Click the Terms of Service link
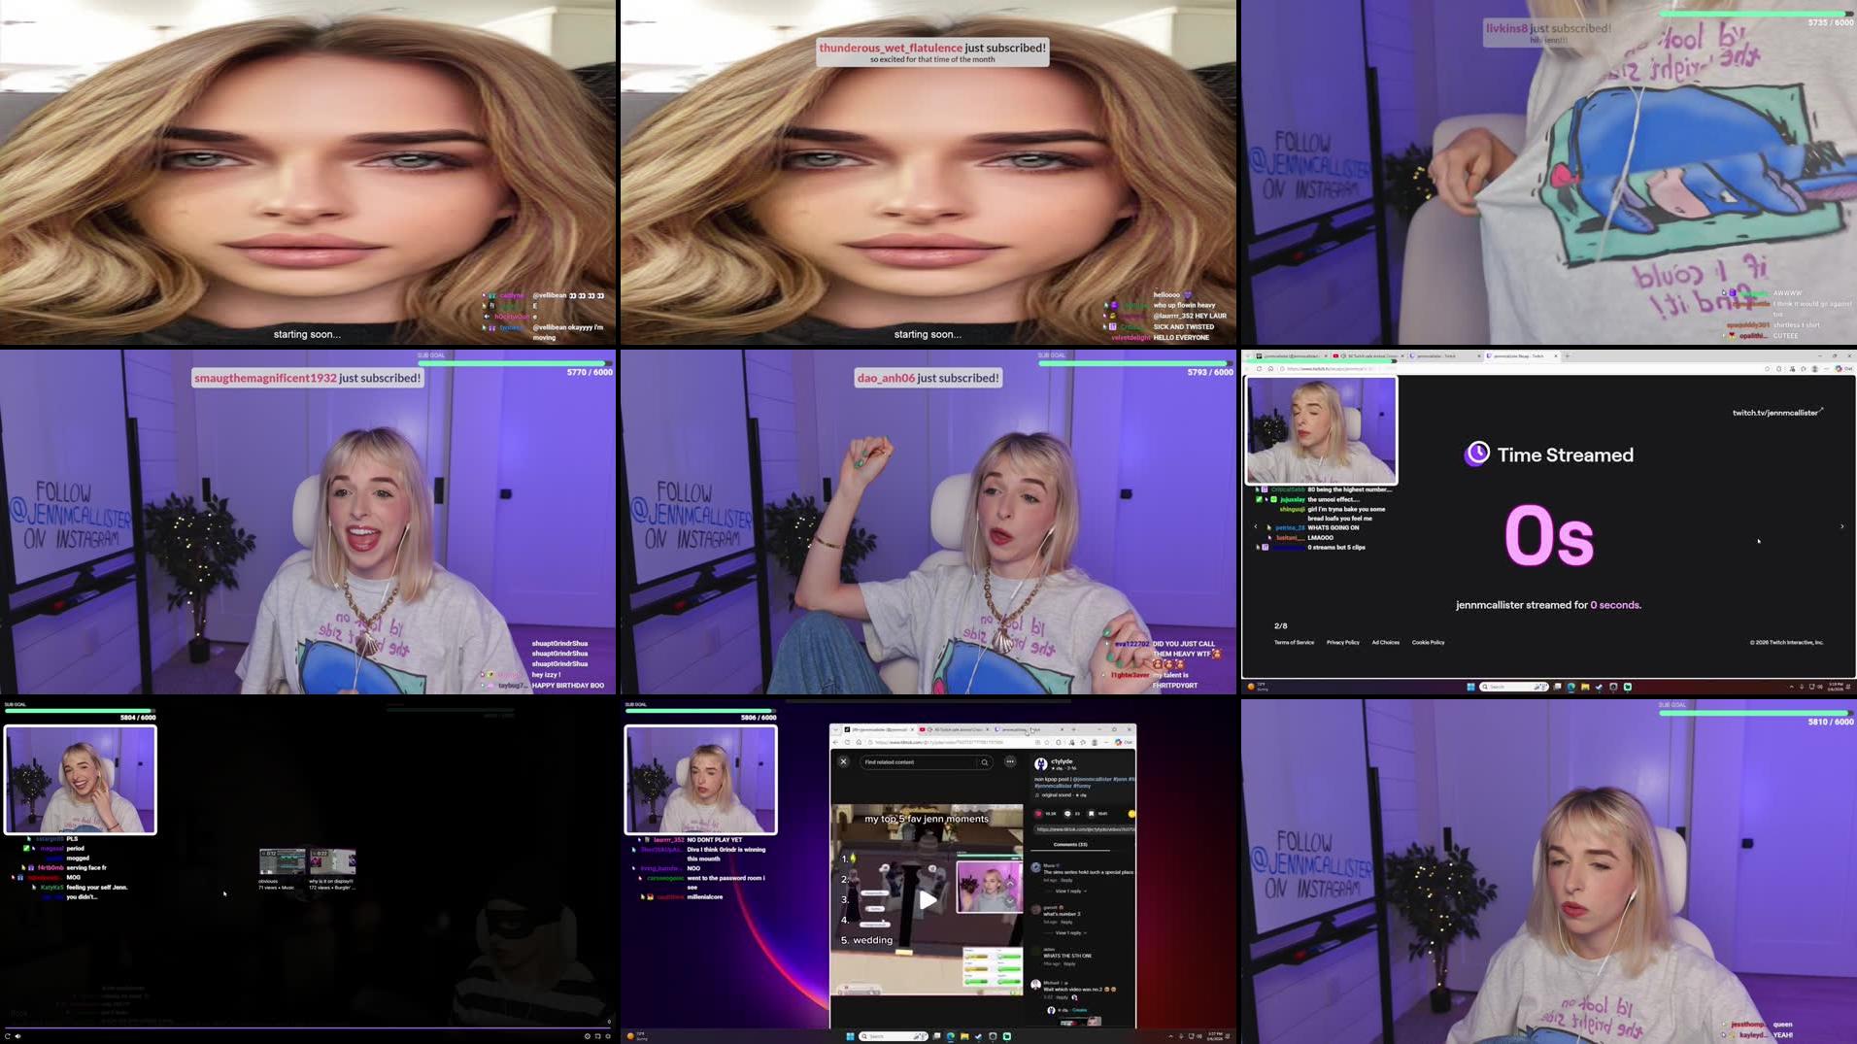Image resolution: width=1857 pixels, height=1044 pixels. coord(1294,642)
